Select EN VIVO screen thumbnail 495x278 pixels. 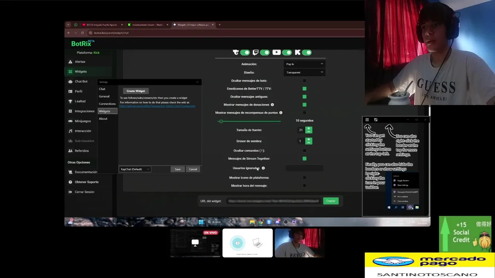tap(195, 243)
